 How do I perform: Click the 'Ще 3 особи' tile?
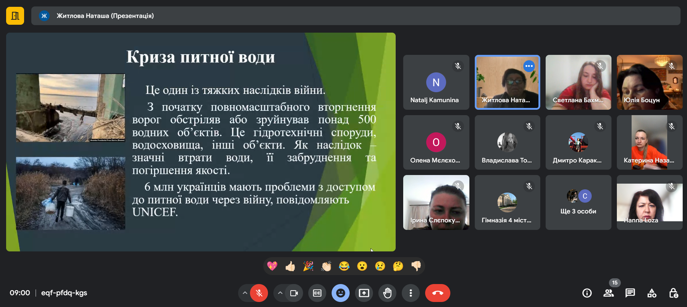[x=578, y=203]
